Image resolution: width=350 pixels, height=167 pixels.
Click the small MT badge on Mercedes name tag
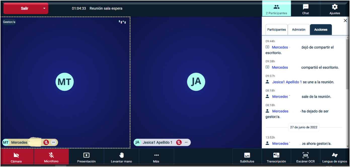coord(6,142)
